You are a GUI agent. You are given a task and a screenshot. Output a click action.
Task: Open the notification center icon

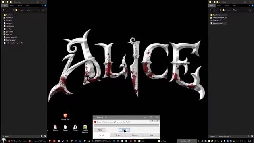pos(250,141)
